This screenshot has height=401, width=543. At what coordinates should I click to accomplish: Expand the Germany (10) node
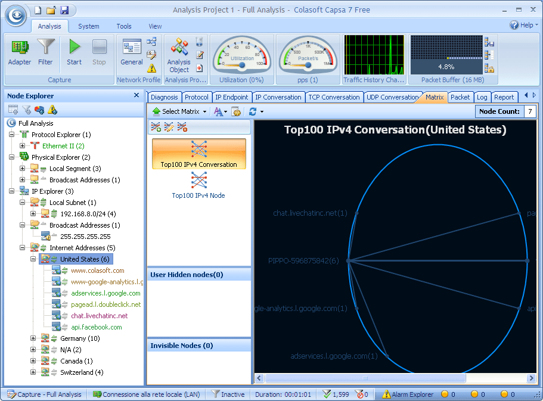pyautogui.click(x=33, y=338)
